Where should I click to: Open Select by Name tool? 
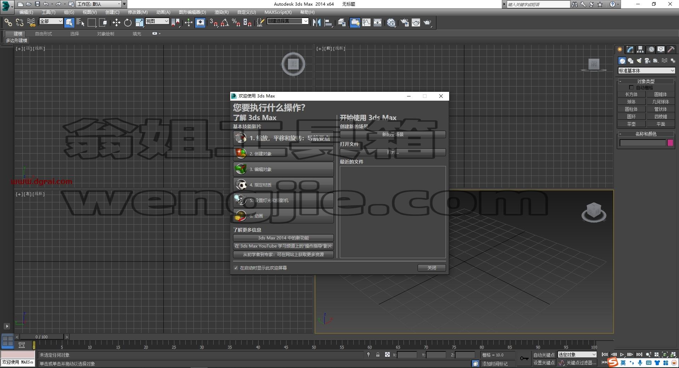tap(81, 23)
